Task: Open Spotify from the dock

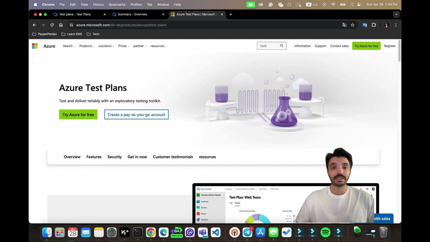Action: tap(326, 232)
